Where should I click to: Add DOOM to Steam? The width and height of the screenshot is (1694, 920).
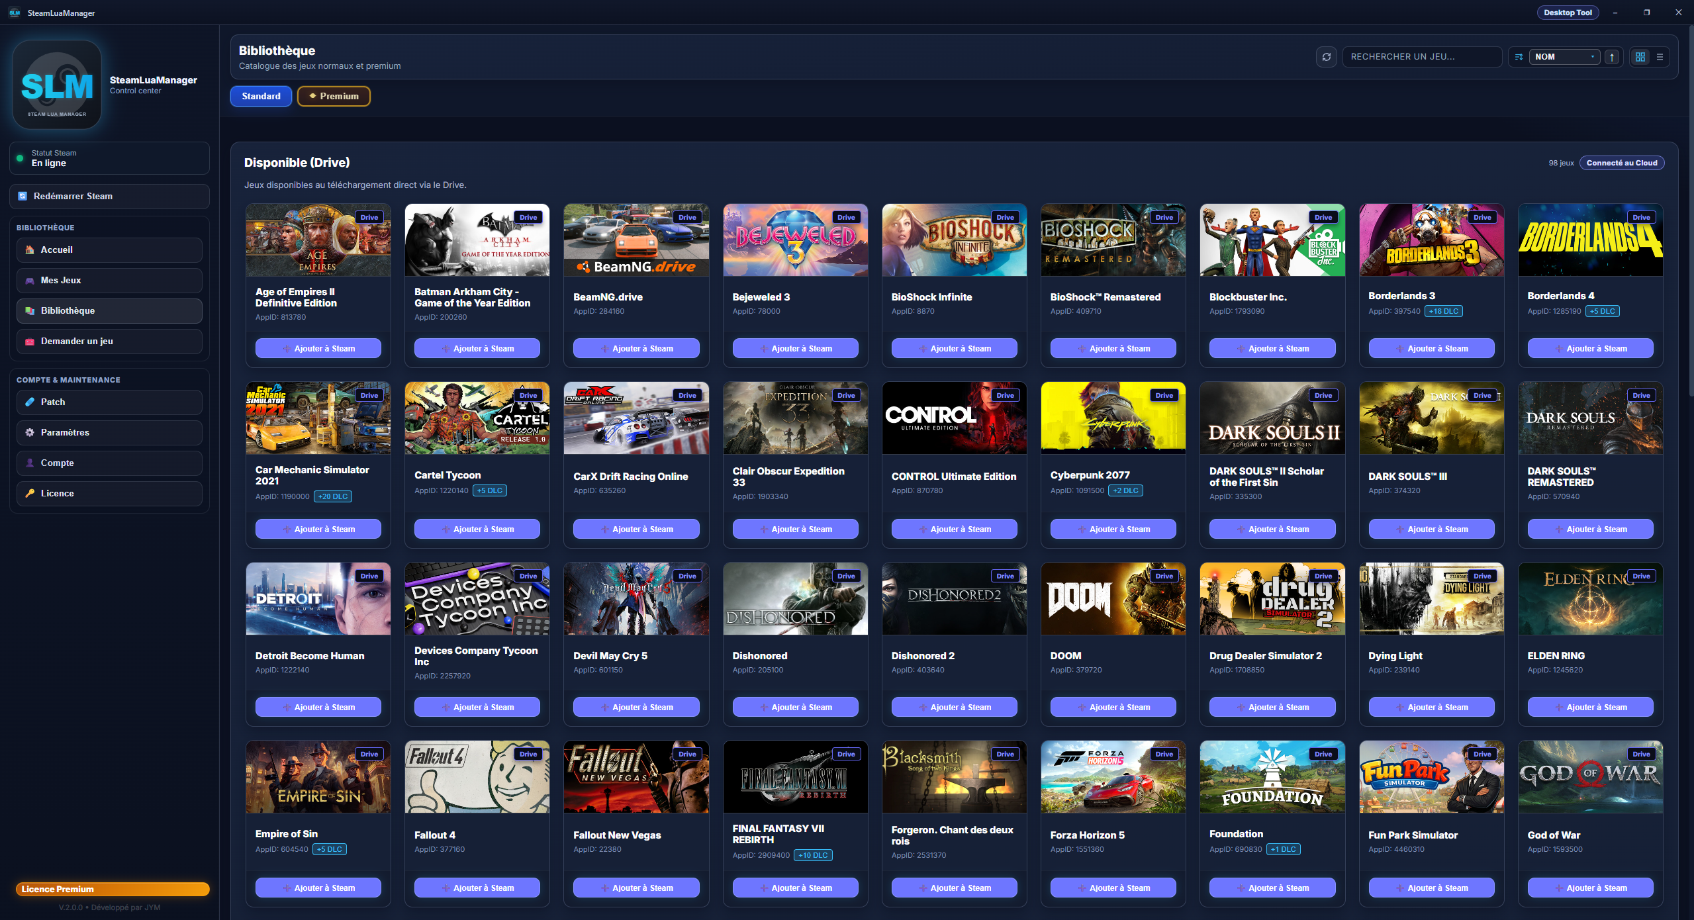point(1113,707)
